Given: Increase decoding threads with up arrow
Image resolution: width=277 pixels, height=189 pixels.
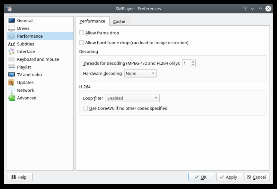Looking at the screenshot, I should 193,62.
